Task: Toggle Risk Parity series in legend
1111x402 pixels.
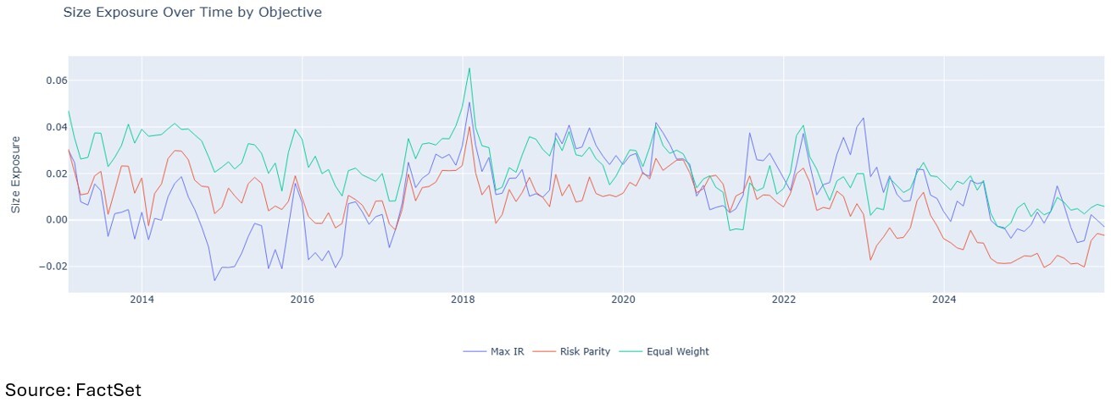Action: [x=585, y=351]
